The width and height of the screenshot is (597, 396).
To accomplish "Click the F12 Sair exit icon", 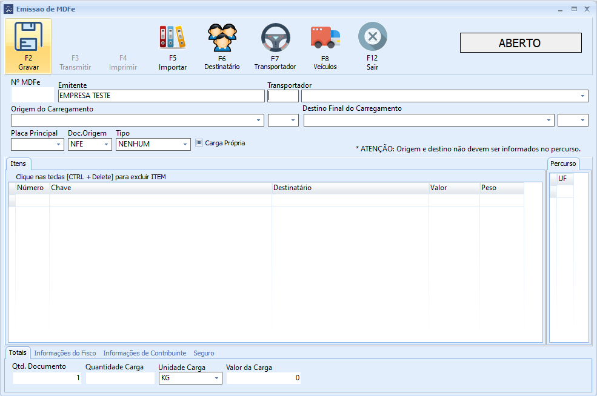I will coord(372,38).
